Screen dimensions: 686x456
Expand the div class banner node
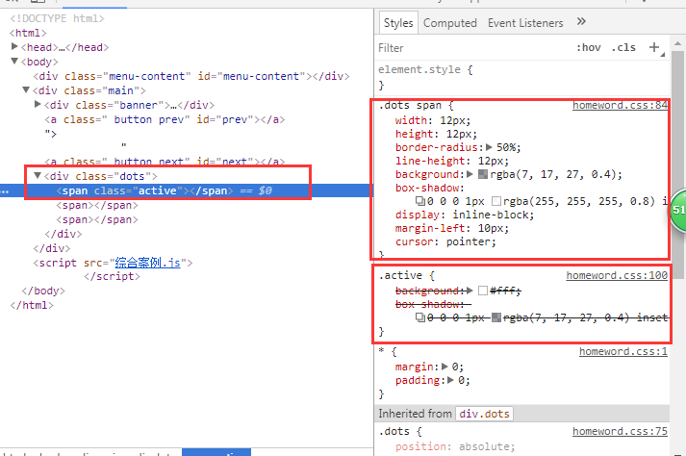pos(38,104)
